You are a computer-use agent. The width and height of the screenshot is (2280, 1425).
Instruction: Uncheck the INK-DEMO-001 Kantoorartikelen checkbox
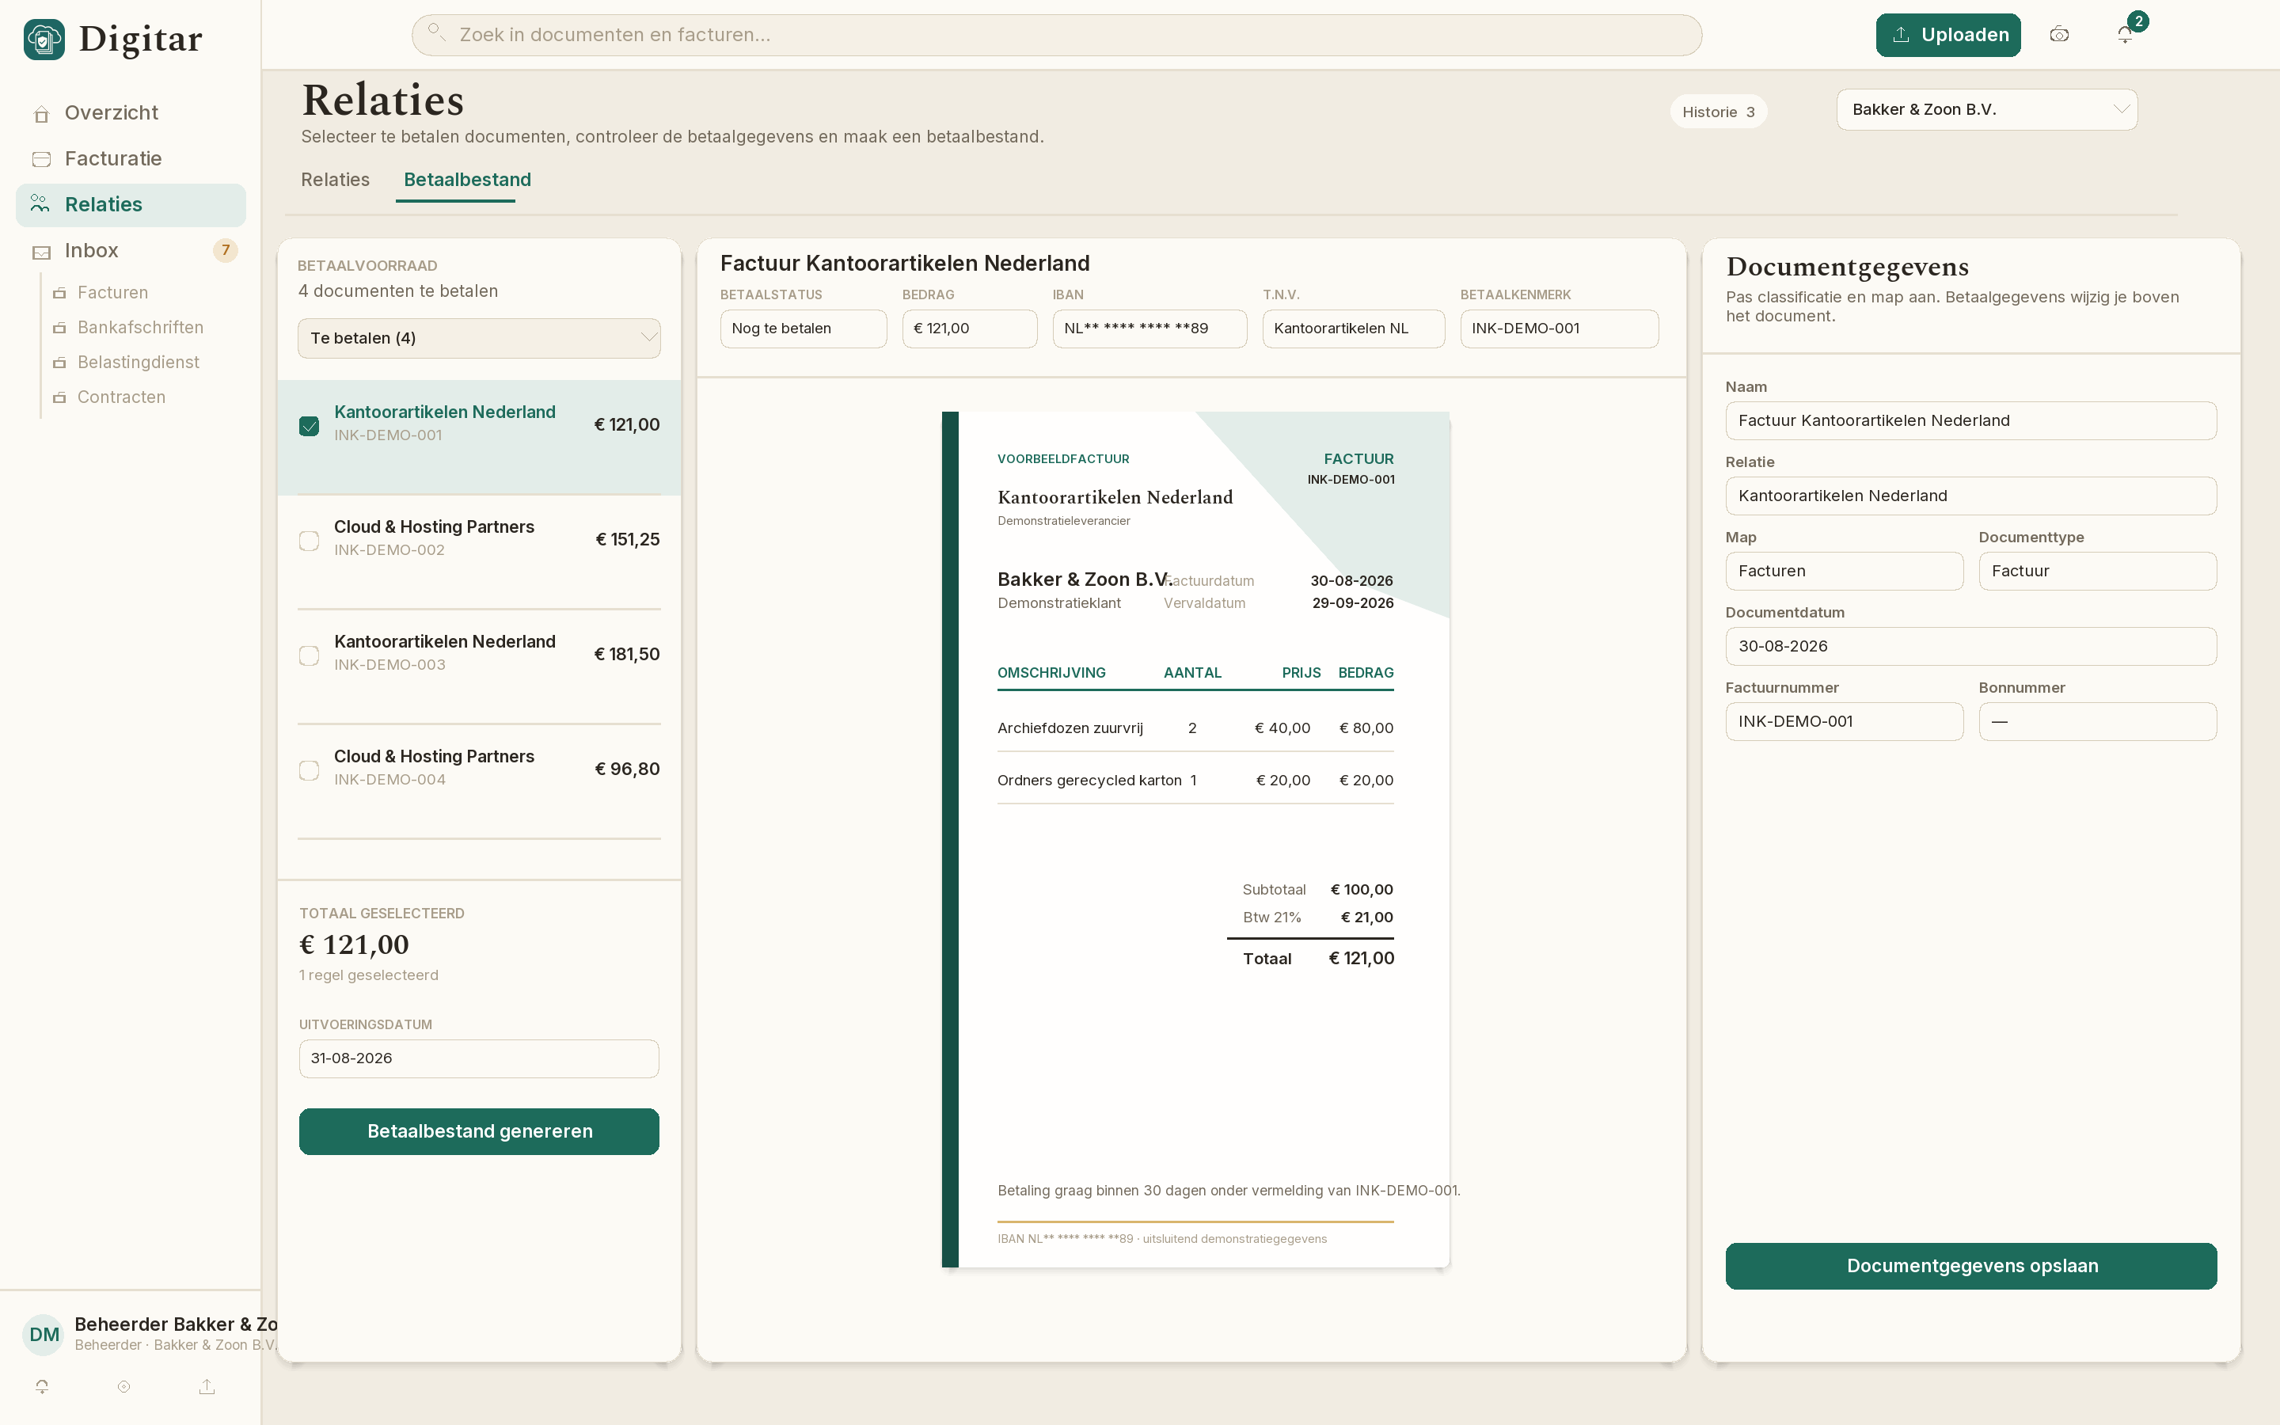(x=309, y=426)
